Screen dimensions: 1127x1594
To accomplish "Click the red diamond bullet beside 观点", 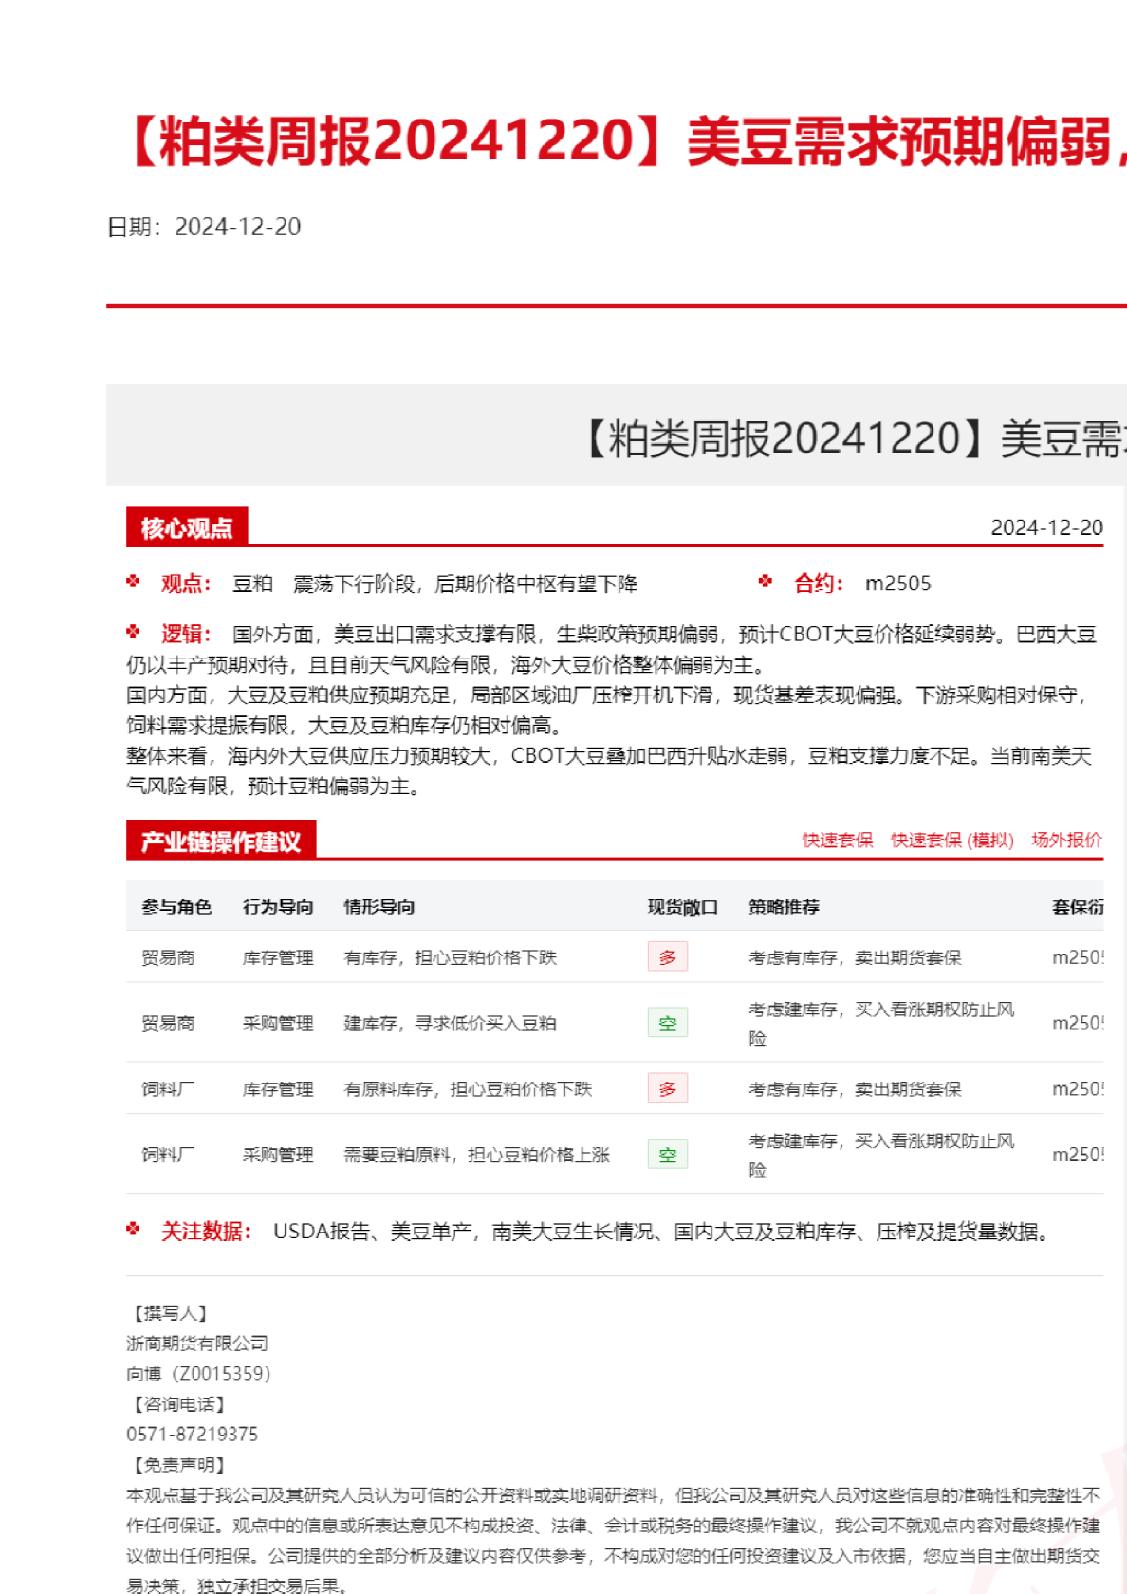I will coord(133,582).
